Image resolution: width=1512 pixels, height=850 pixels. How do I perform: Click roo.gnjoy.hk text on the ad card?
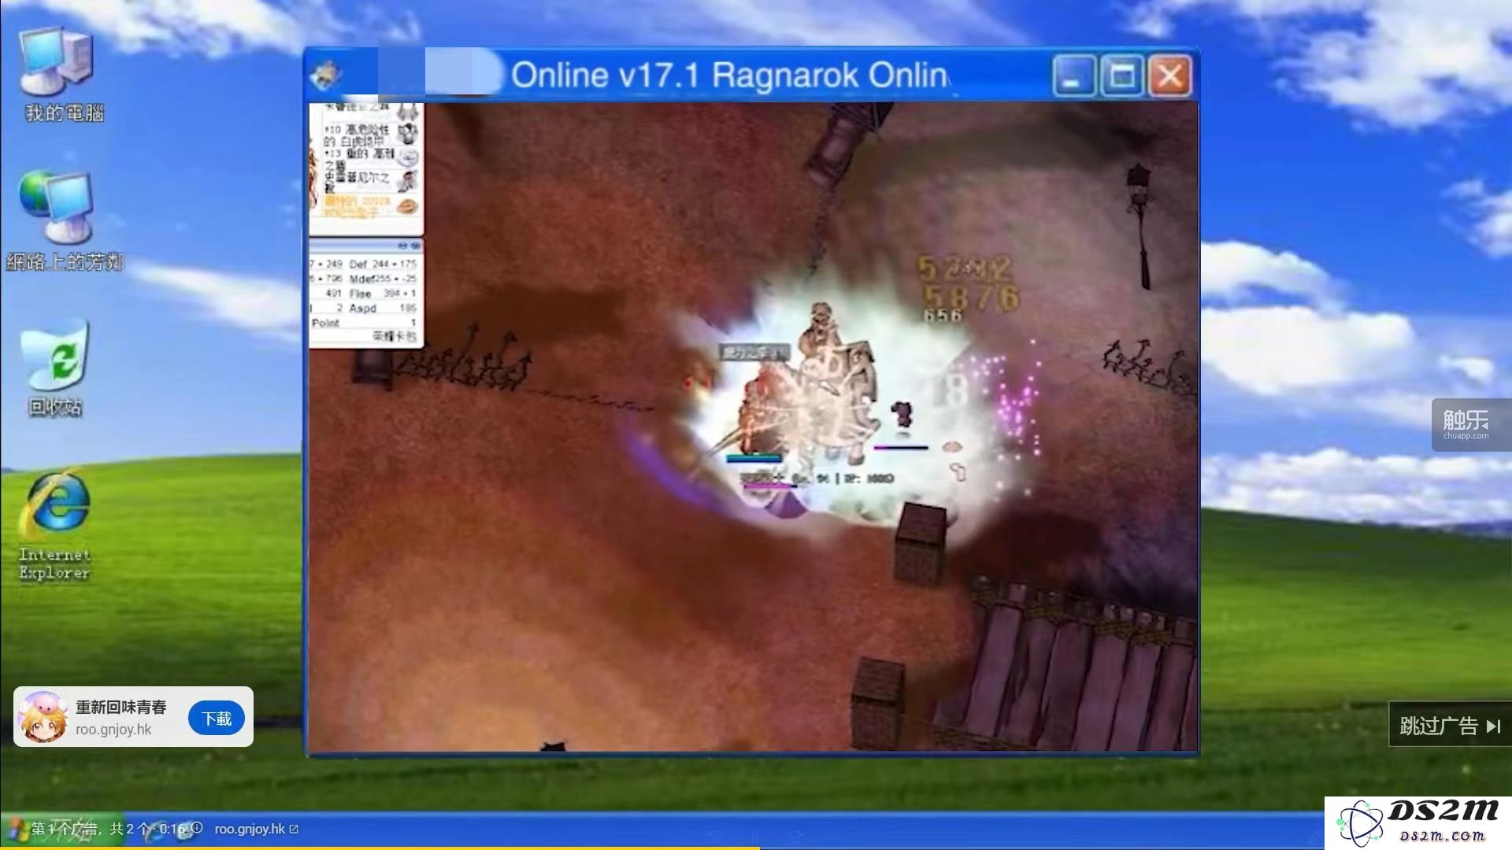coord(113,730)
